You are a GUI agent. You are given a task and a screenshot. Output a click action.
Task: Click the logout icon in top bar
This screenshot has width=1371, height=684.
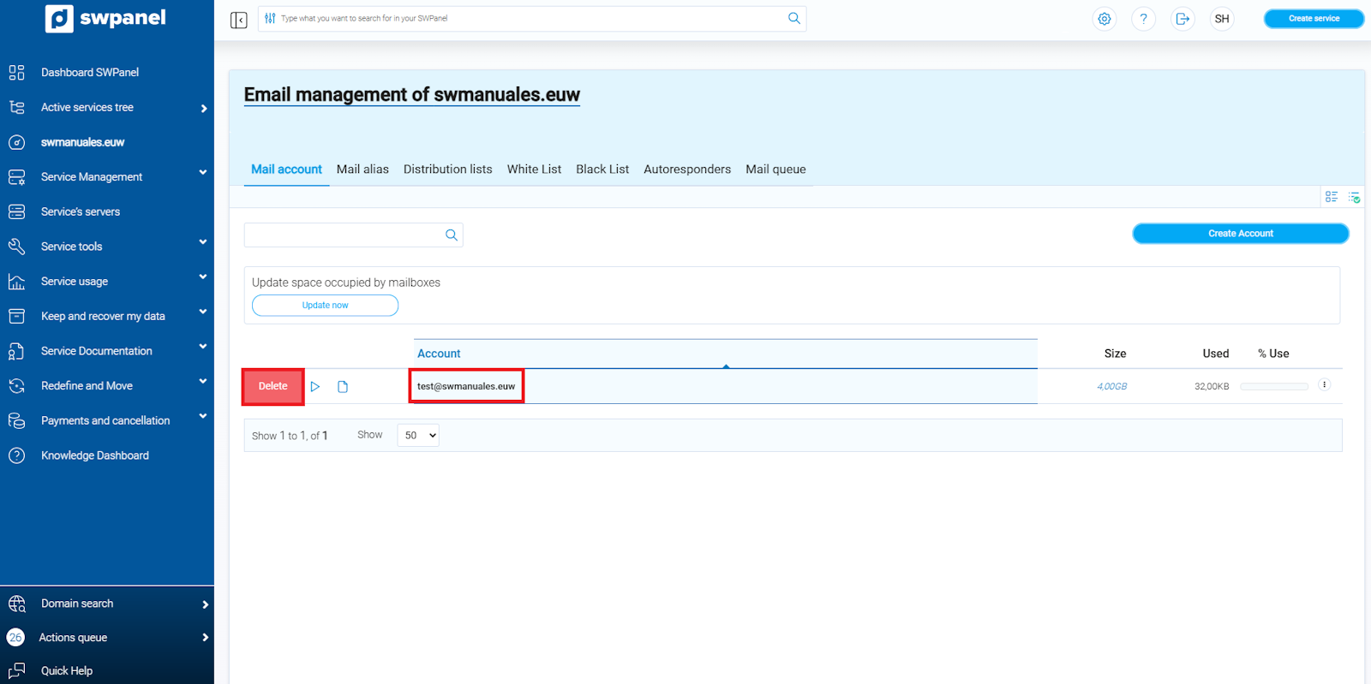tap(1182, 19)
